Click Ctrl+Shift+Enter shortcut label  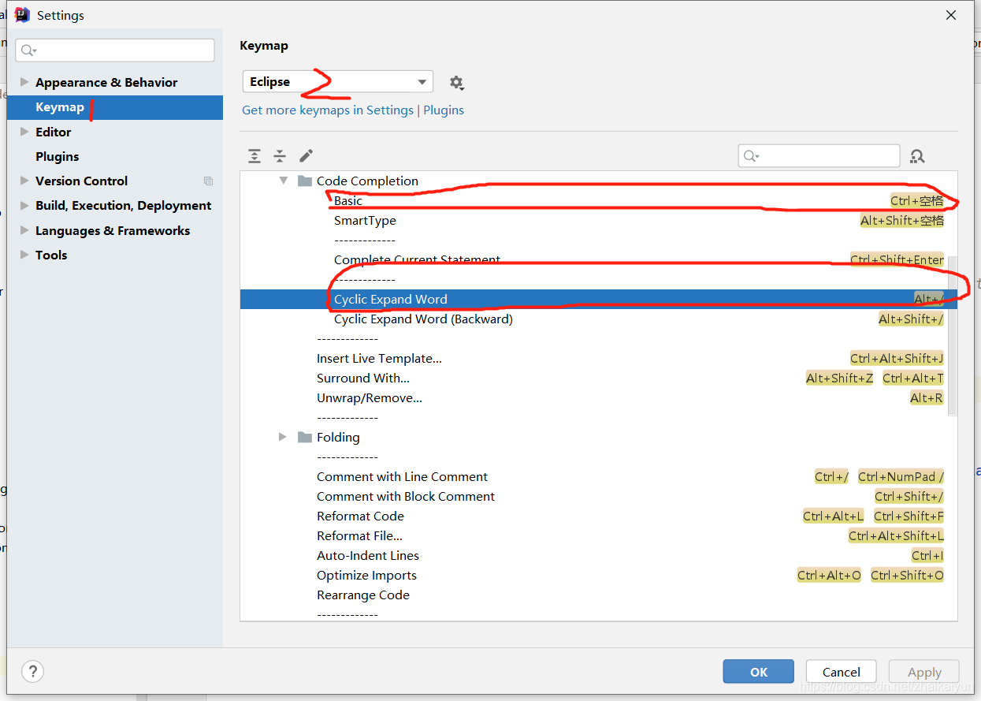897,260
